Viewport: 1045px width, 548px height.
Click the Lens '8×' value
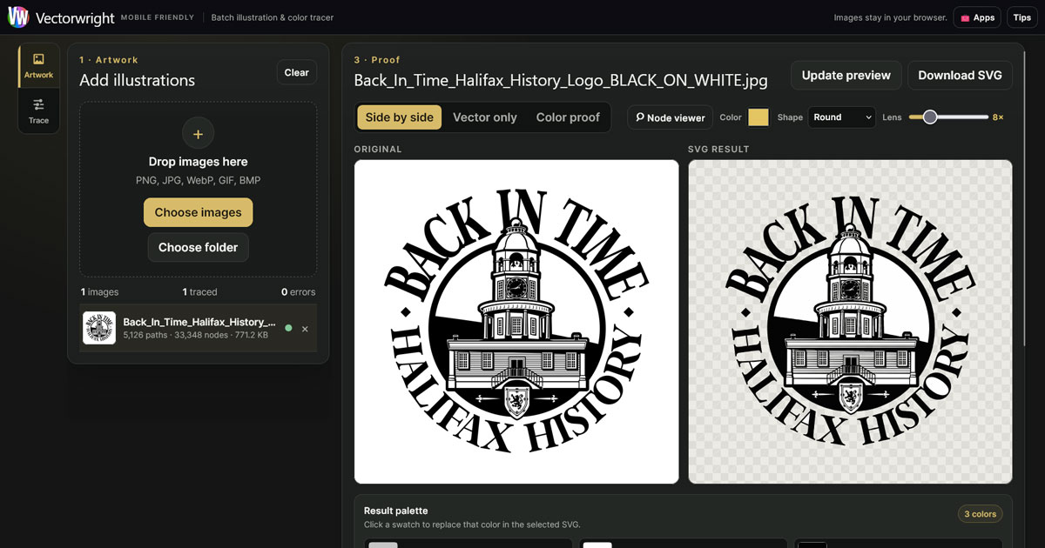coord(998,117)
